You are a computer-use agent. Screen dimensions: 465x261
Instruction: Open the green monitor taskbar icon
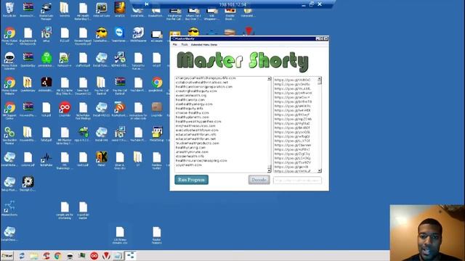point(82,256)
